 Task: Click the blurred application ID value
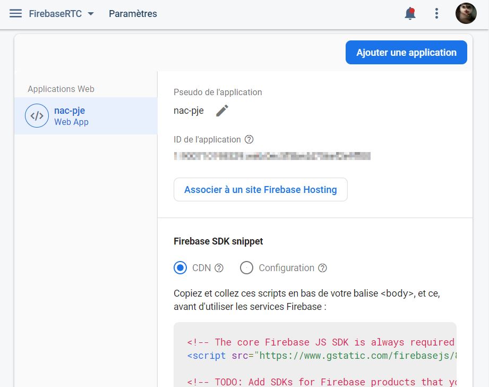(x=272, y=156)
